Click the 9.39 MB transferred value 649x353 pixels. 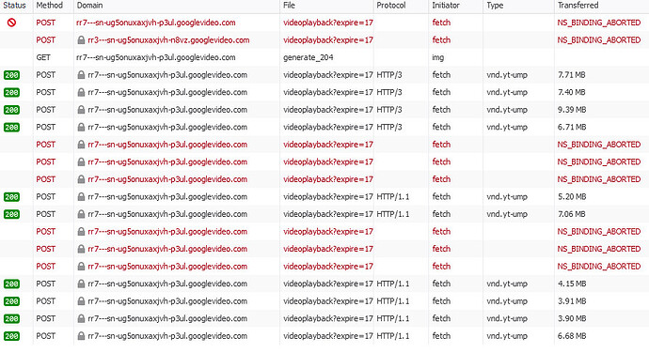572,110
